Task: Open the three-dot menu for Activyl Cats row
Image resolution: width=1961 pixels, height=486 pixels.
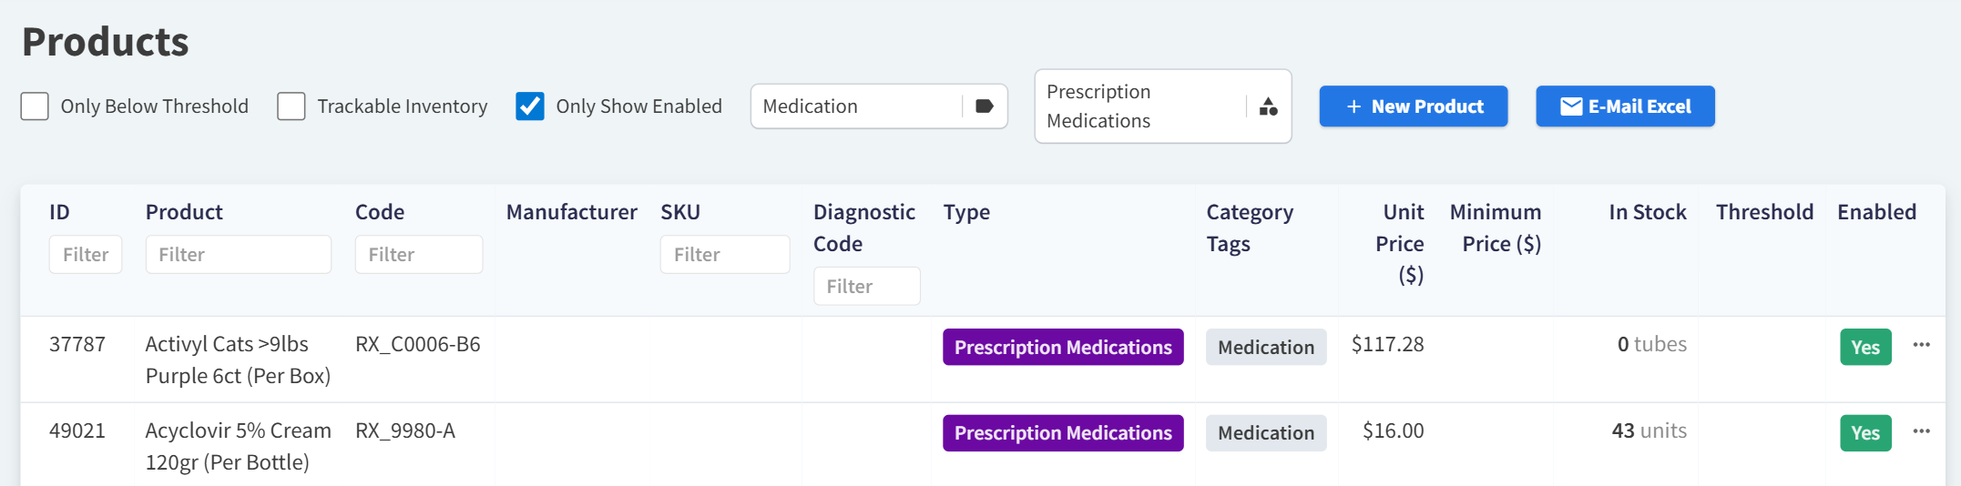Action: pos(1921,345)
